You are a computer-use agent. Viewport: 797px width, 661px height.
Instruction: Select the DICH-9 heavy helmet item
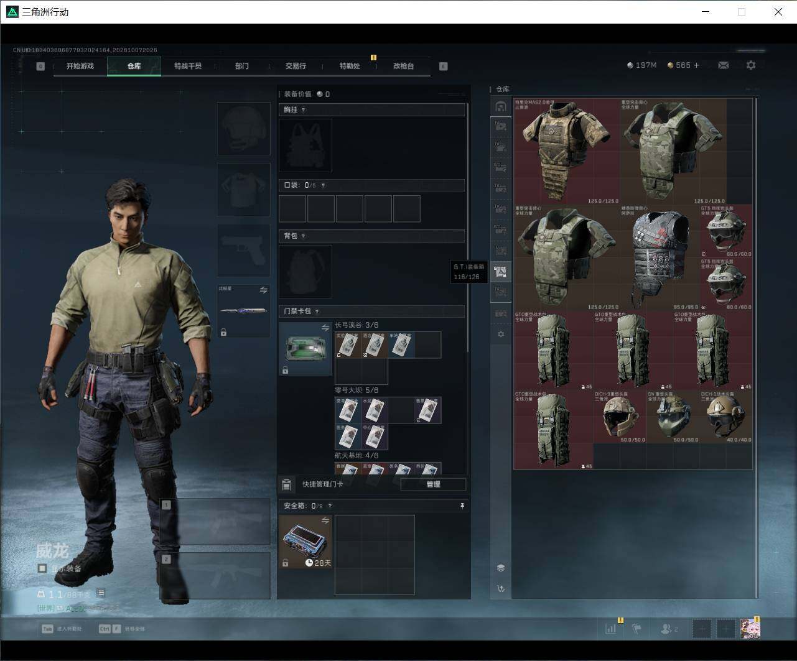point(620,417)
